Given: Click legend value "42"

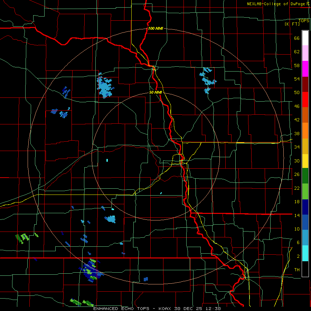Looking at the screenshot, I should click(x=297, y=120).
